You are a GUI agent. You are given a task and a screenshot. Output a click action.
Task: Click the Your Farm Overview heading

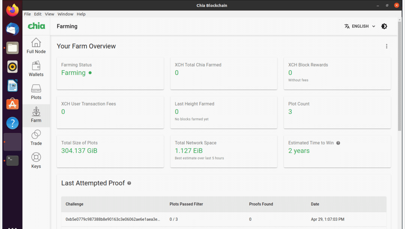[86, 46]
